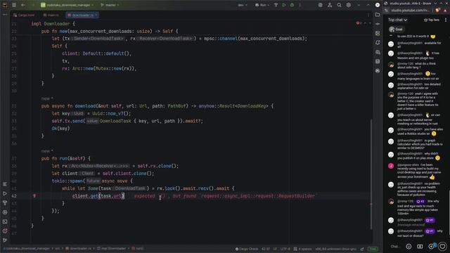Open the Run configuration dropdown

(x=262, y=5)
